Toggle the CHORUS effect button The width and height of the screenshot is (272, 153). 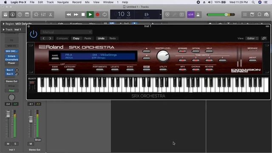click(195, 70)
